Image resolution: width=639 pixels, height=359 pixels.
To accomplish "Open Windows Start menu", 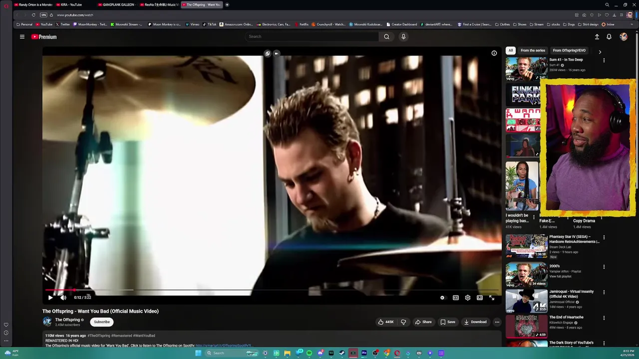I will 198,353.
